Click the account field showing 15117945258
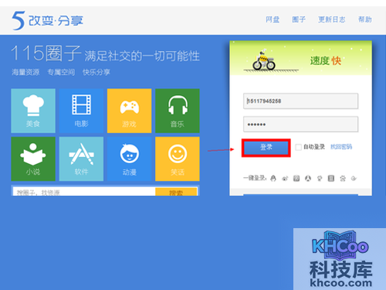This screenshot has height=290, width=386. (x=300, y=101)
